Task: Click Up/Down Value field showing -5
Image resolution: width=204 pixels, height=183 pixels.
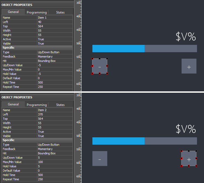Action: click(55, 65)
